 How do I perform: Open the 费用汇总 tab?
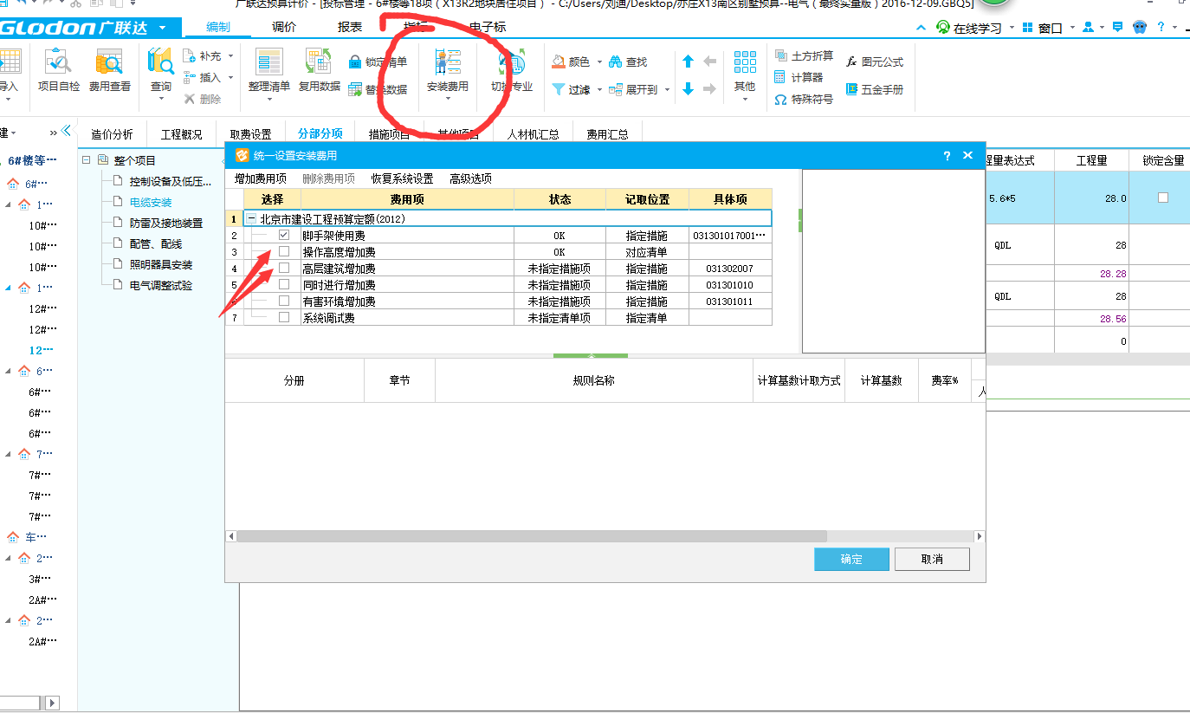pos(607,134)
